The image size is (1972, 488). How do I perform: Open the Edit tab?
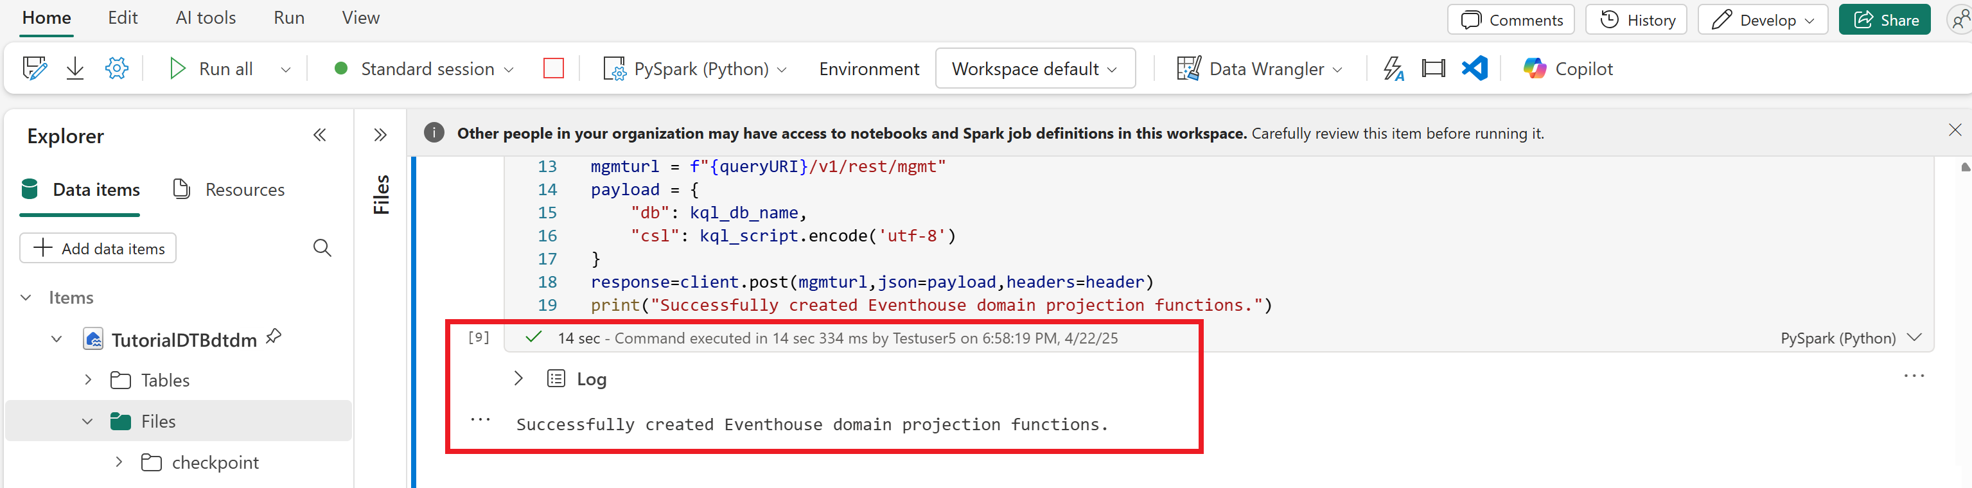coord(123,17)
